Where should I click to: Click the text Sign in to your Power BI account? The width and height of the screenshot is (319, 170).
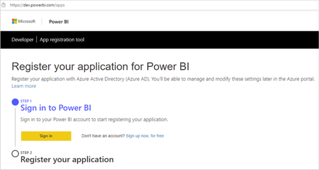tap(94, 119)
